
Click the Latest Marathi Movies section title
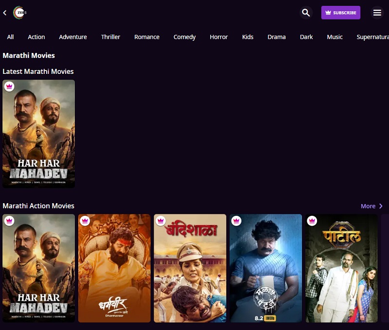click(x=38, y=71)
